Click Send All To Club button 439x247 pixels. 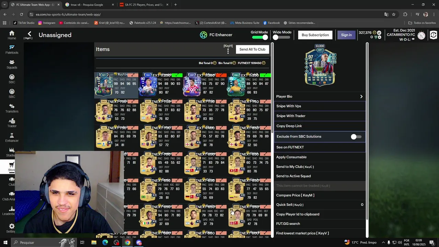252,49
